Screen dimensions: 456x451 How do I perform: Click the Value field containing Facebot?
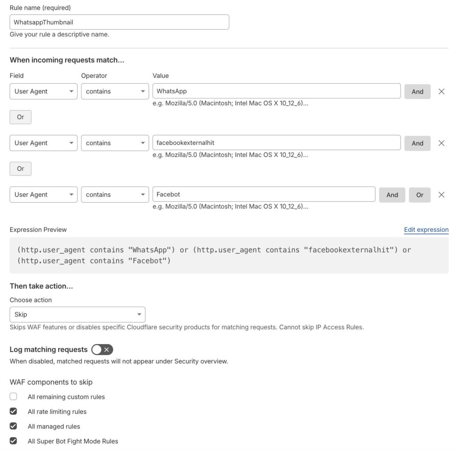click(264, 194)
